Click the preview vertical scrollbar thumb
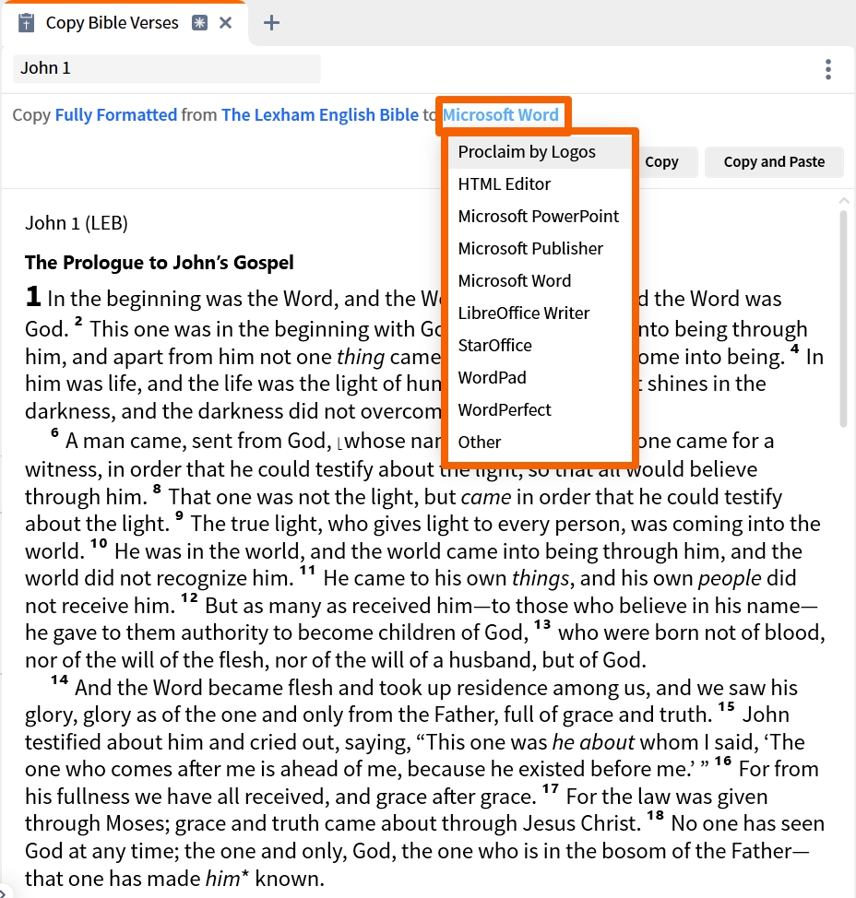Image resolution: width=856 pixels, height=898 pixels. pos(843,319)
